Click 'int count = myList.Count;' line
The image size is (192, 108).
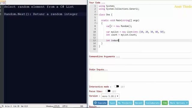point(121,35)
